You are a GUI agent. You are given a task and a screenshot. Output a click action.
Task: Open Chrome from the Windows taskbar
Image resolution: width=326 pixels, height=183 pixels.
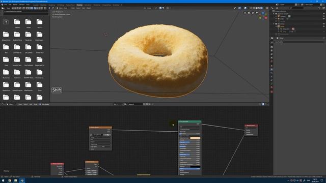(x=10, y=180)
